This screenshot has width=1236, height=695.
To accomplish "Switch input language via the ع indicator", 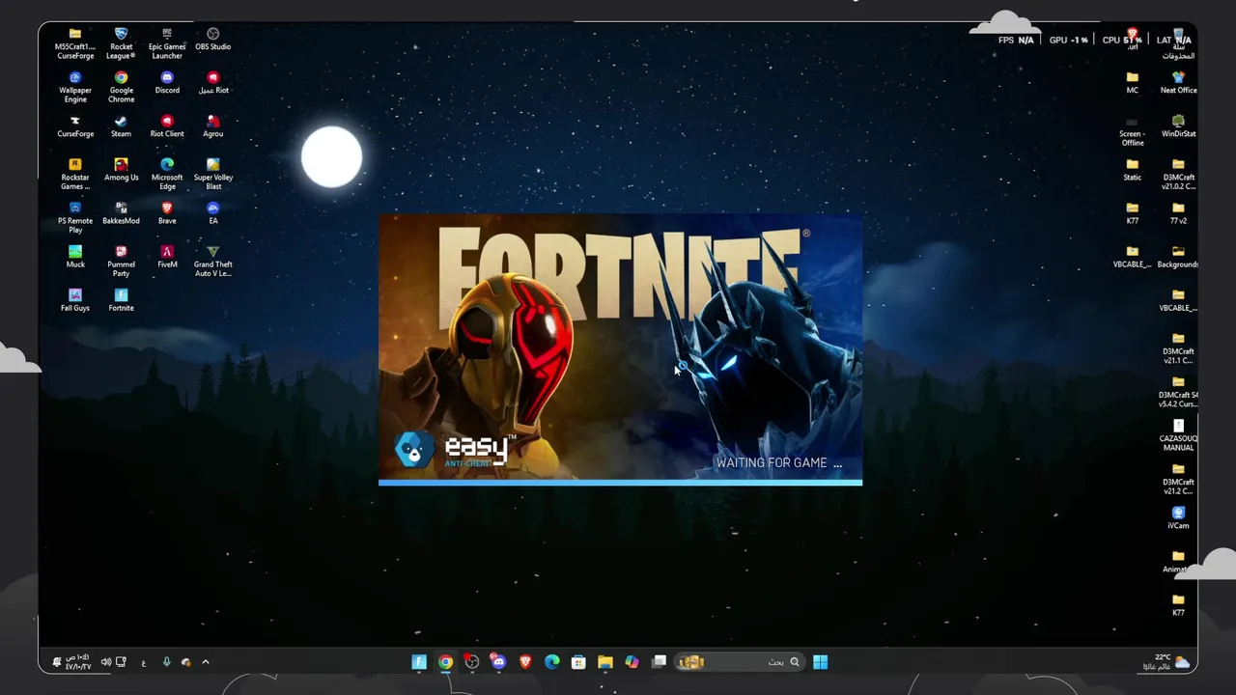I will pyautogui.click(x=144, y=662).
